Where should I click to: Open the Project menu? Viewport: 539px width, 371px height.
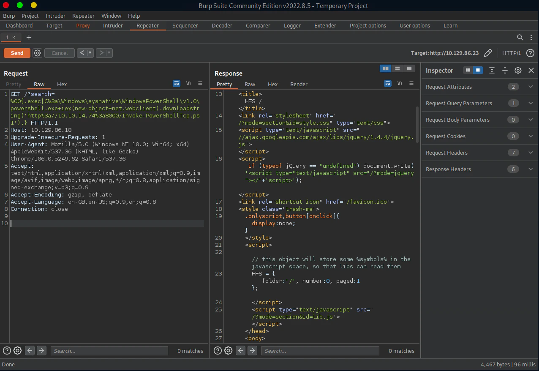[30, 16]
